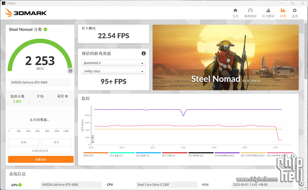
Task: Click the Intel Core Ultra 5 230F field
Action: click(x=167, y=185)
